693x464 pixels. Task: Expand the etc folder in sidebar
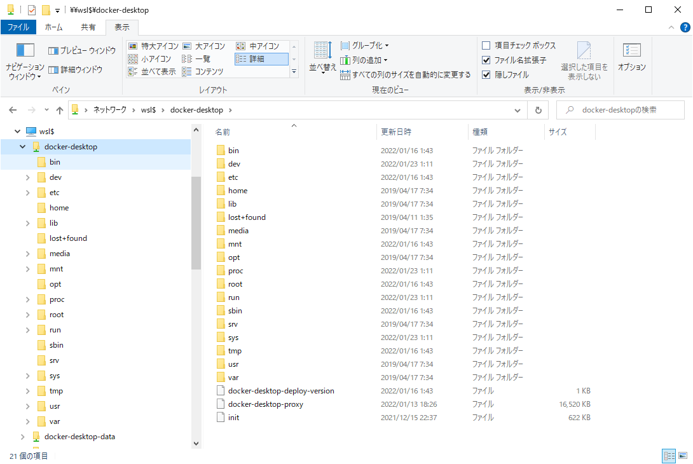[x=28, y=192]
